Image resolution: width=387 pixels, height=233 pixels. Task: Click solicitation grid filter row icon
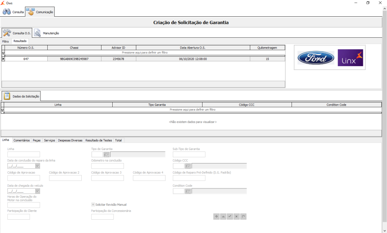tap(3, 111)
